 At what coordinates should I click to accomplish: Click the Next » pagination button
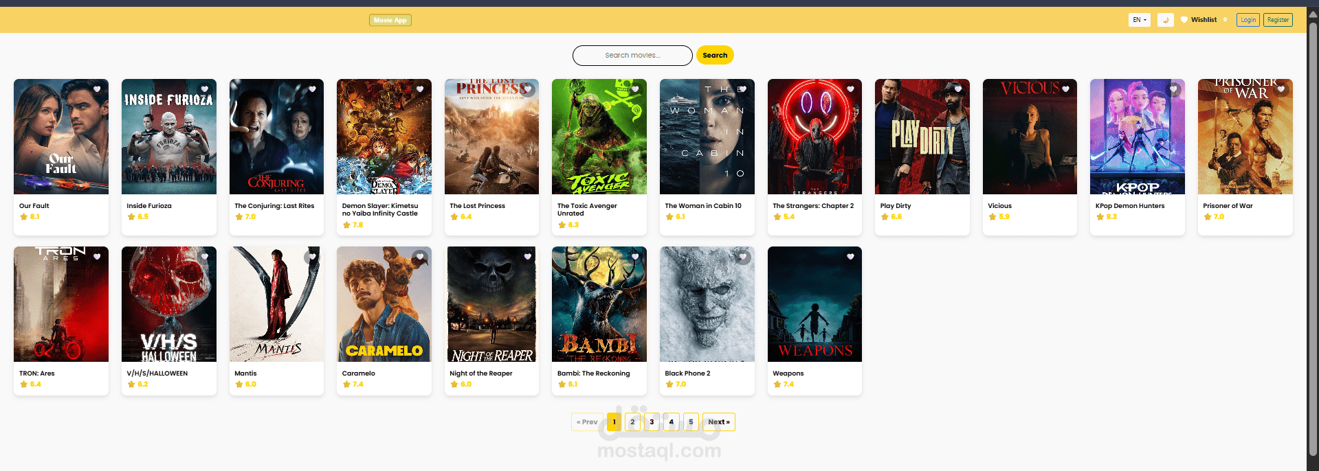pos(719,422)
